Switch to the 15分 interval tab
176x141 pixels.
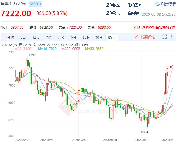pyautogui.click(x=86, y=37)
